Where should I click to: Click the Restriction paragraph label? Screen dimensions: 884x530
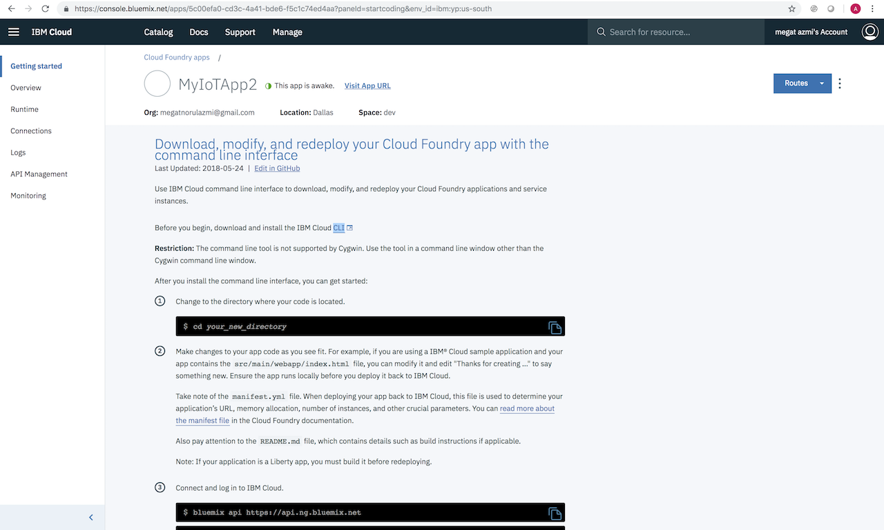click(174, 249)
